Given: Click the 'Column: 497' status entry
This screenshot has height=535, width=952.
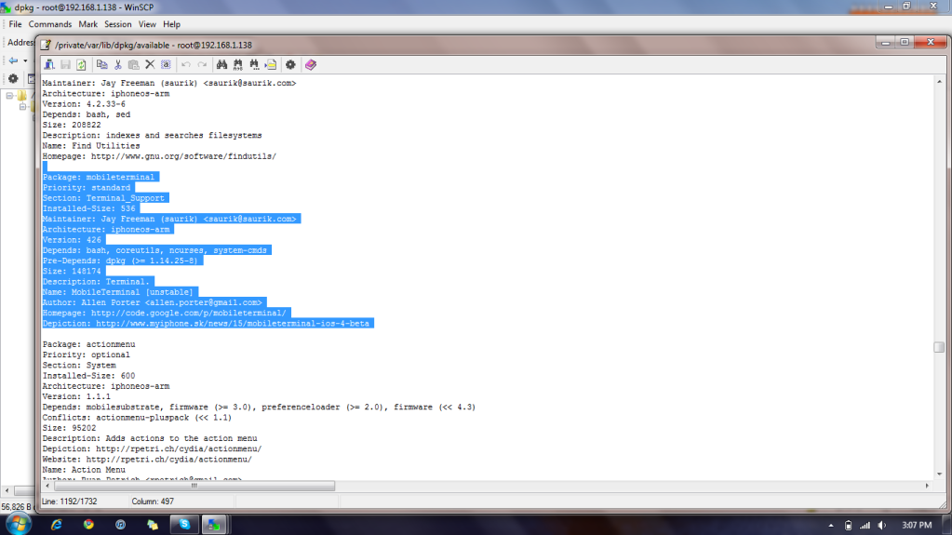Looking at the screenshot, I should (153, 502).
